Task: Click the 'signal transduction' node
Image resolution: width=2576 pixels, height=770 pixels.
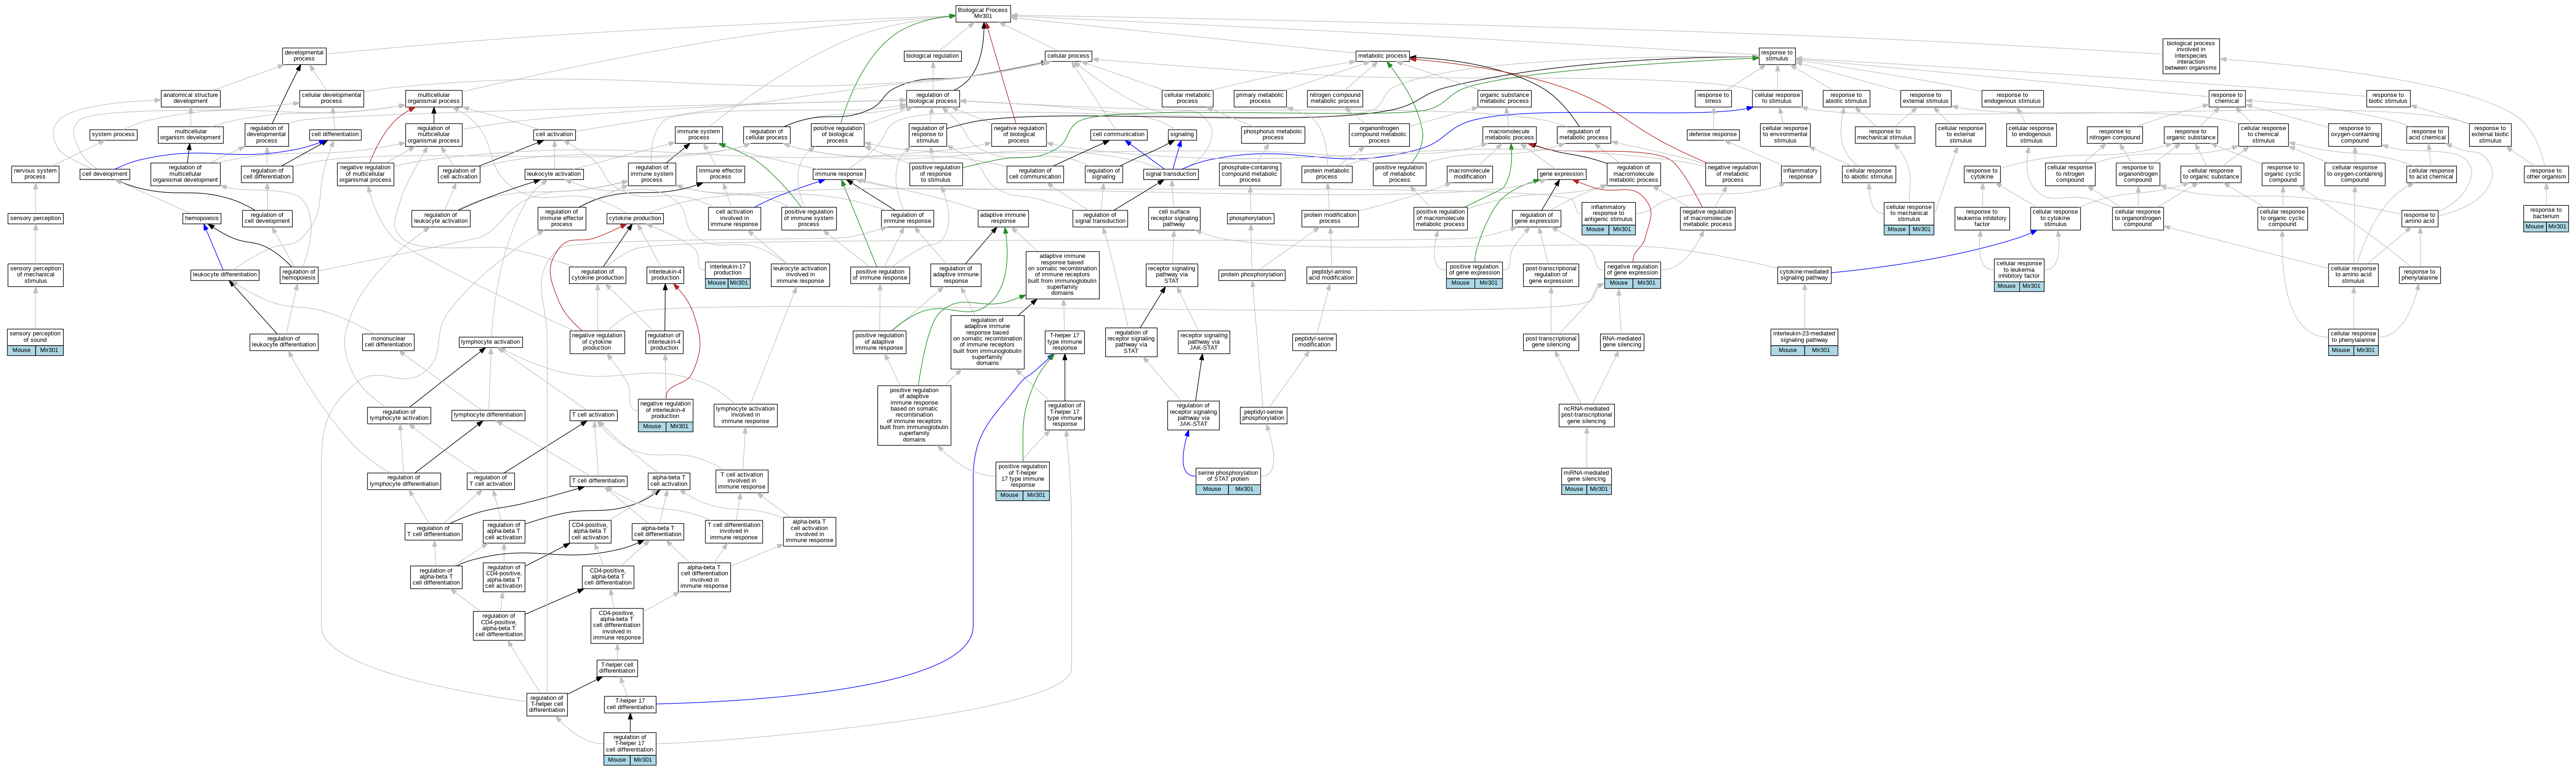Action: point(1171,174)
